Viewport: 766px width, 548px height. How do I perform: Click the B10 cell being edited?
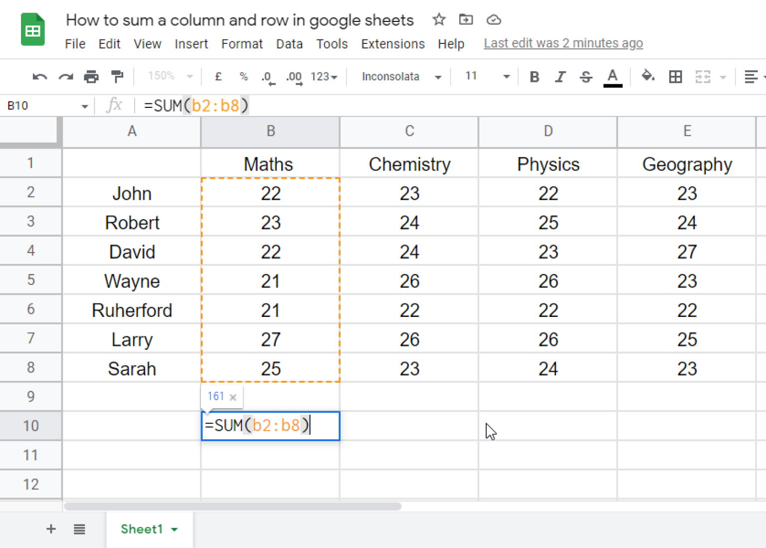(x=270, y=426)
